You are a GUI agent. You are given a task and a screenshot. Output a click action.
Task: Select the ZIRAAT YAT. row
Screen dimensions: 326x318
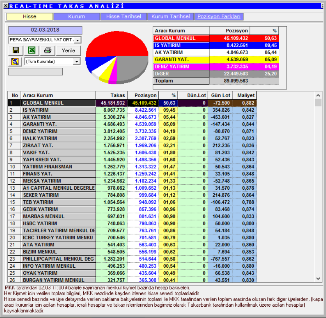tap(132, 145)
